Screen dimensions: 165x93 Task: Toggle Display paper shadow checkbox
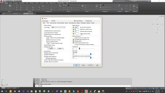coord(46,58)
